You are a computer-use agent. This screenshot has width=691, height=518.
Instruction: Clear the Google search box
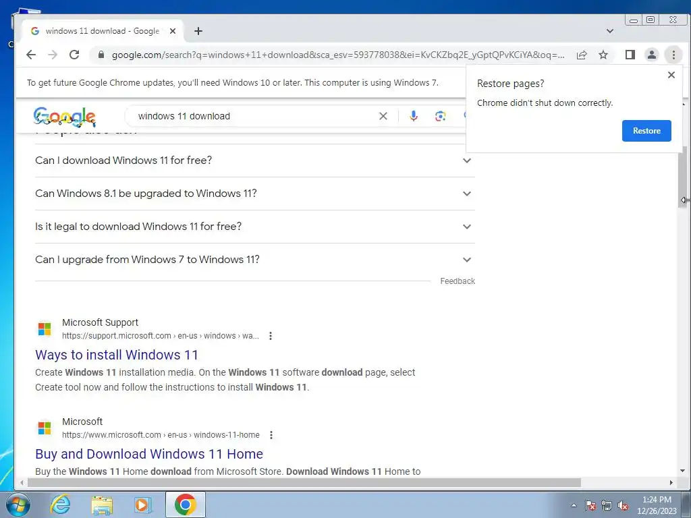click(383, 116)
